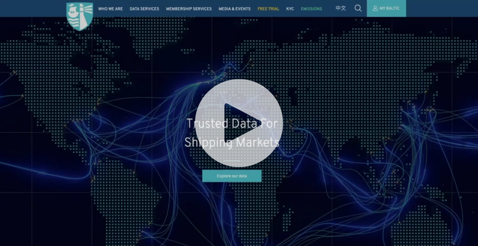This screenshot has width=478, height=246.
Task: Open the Free Trial link
Action: tap(268, 9)
